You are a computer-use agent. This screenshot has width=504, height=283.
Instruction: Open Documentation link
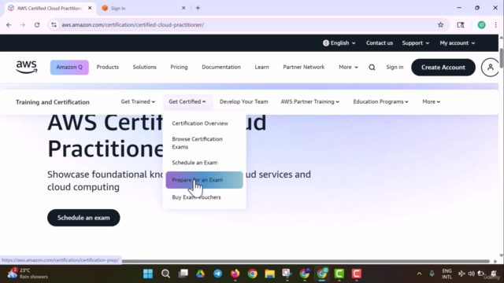221,67
